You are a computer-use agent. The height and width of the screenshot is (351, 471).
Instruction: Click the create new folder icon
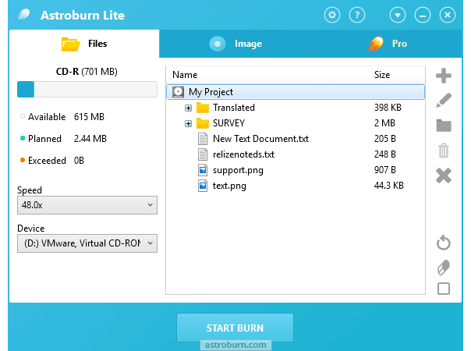(x=444, y=125)
